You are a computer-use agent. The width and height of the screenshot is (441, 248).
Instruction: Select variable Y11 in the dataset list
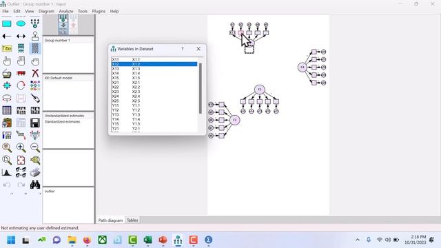pyautogui.click(x=154, y=105)
